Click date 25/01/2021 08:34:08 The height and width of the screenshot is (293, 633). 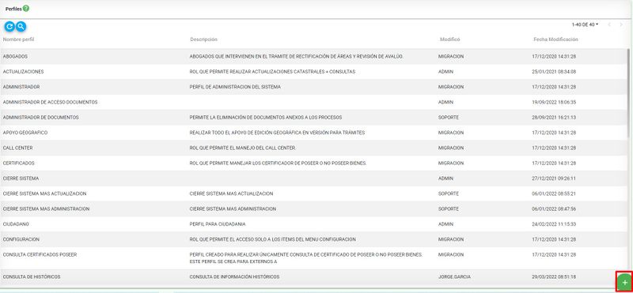554,72
